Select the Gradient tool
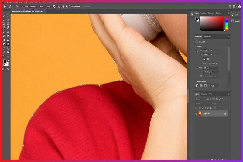 tap(4, 40)
